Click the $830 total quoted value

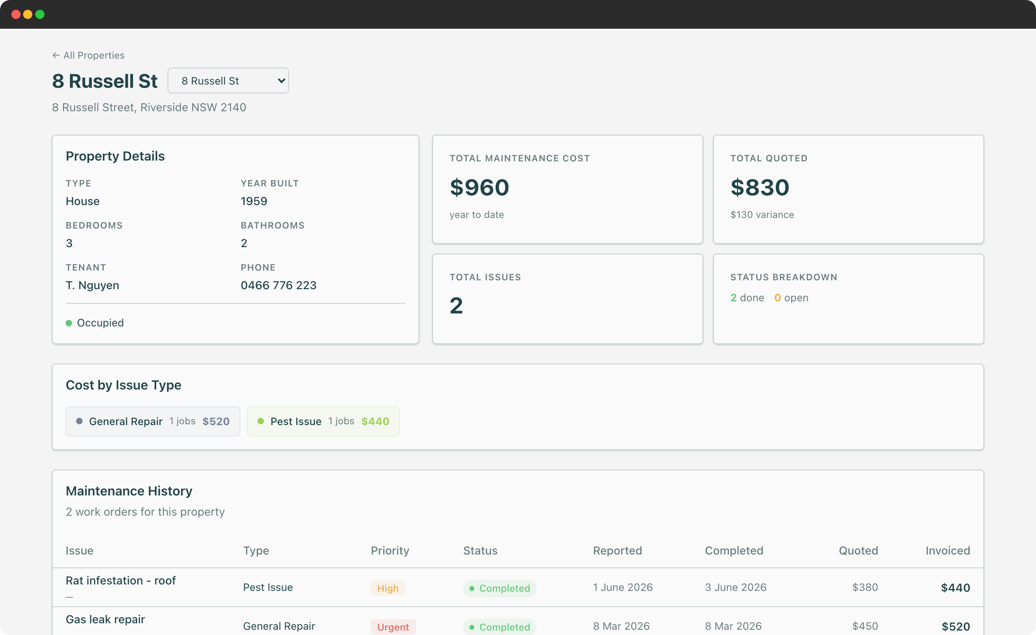pyautogui.click(x=760, y=187)
